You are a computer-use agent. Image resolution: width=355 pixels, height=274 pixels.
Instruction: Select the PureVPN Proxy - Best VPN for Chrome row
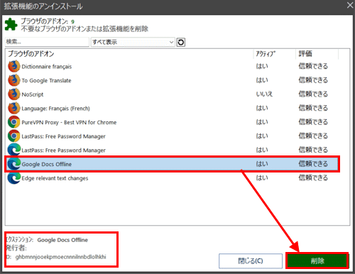pyautogui.click(x=173, y=122)
